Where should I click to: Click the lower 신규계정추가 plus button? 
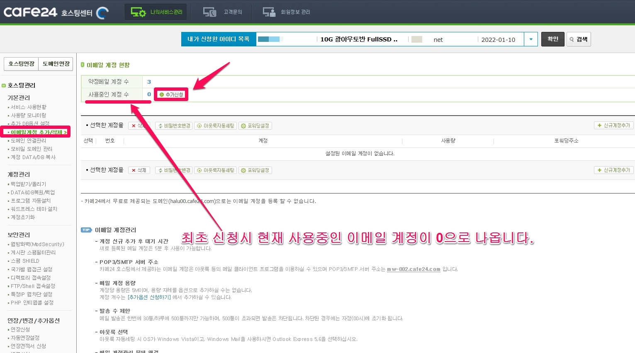(x=613, y=170)
